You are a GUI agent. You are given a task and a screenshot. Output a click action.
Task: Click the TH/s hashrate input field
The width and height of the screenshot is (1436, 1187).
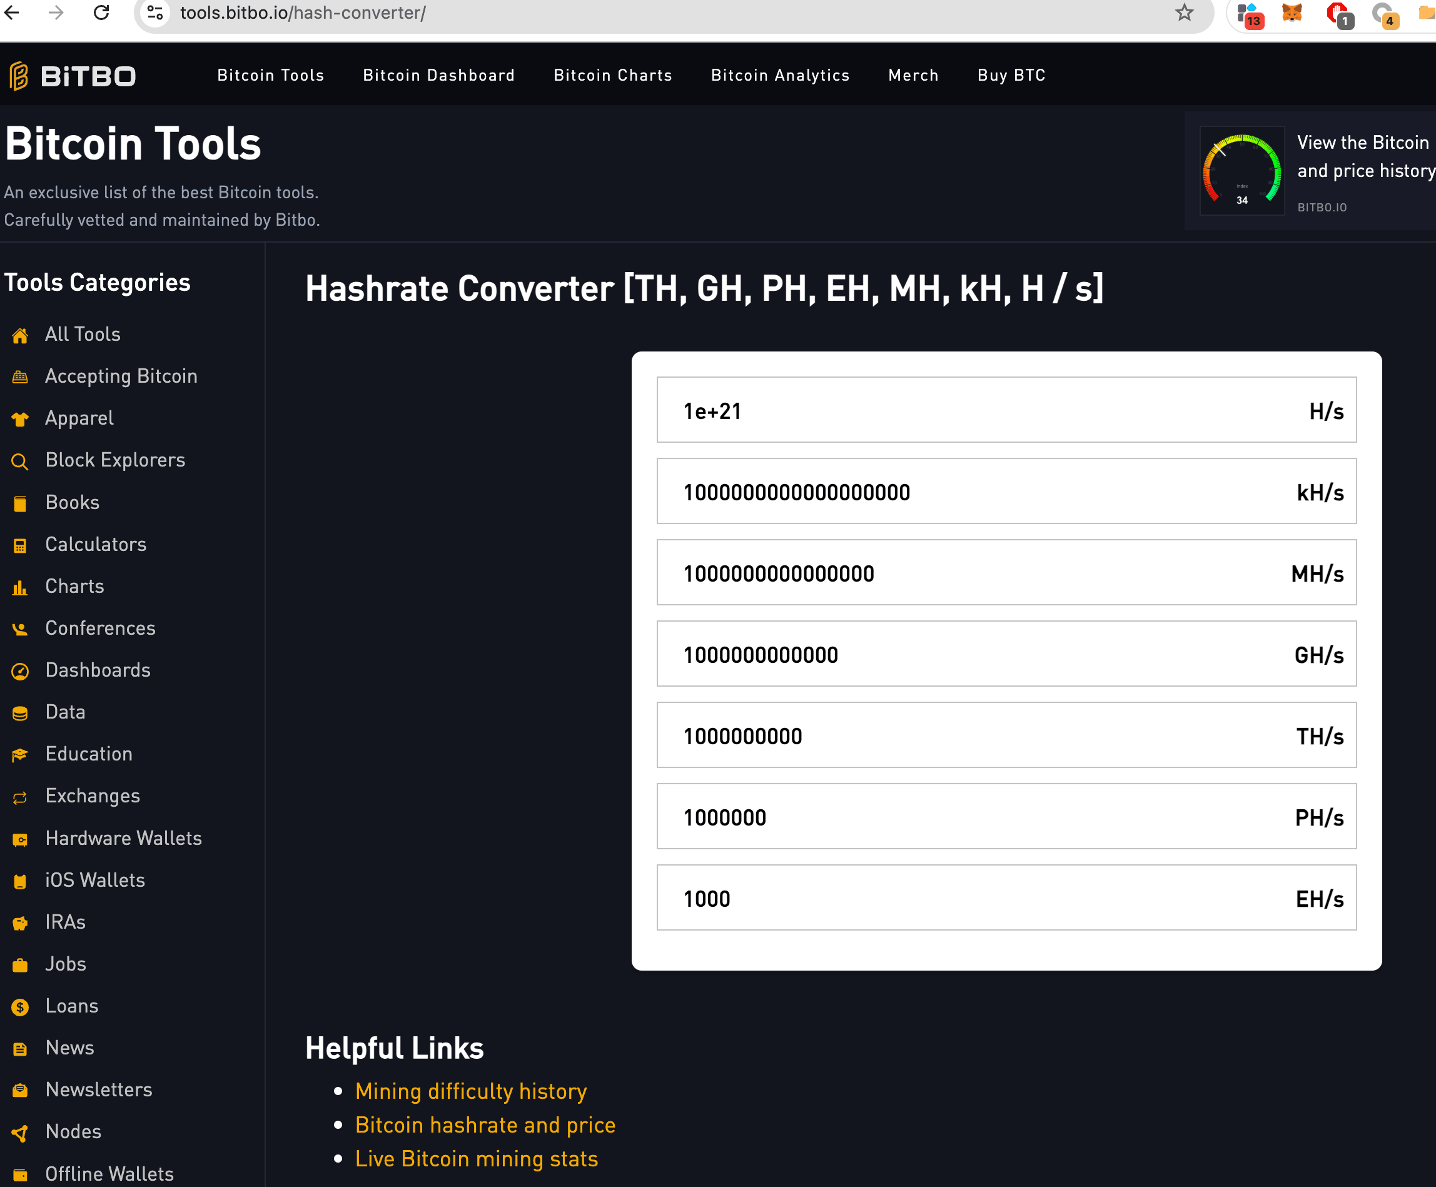1006,735
